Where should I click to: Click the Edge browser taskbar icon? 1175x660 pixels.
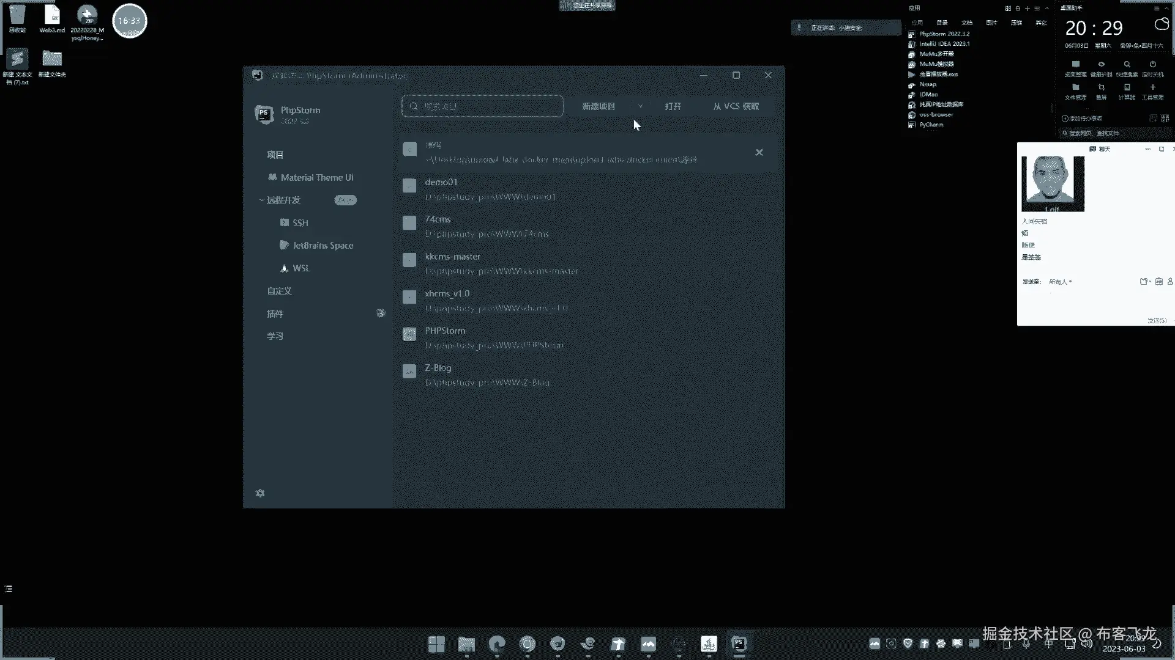click(497, 643)
